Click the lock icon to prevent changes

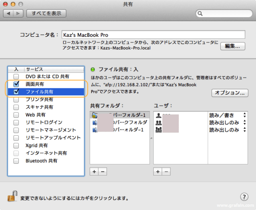click(12, 196)
